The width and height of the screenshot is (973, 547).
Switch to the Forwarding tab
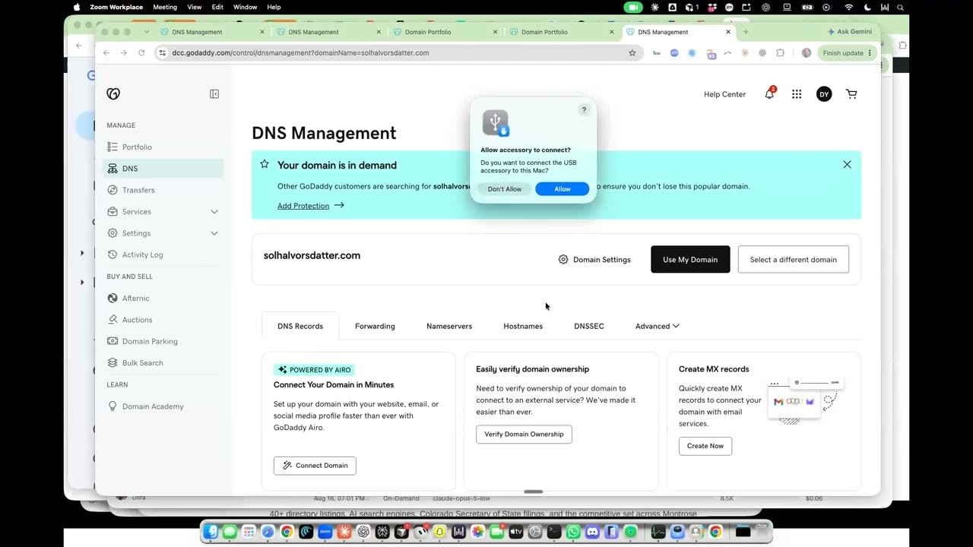click(x=375, y=327)
